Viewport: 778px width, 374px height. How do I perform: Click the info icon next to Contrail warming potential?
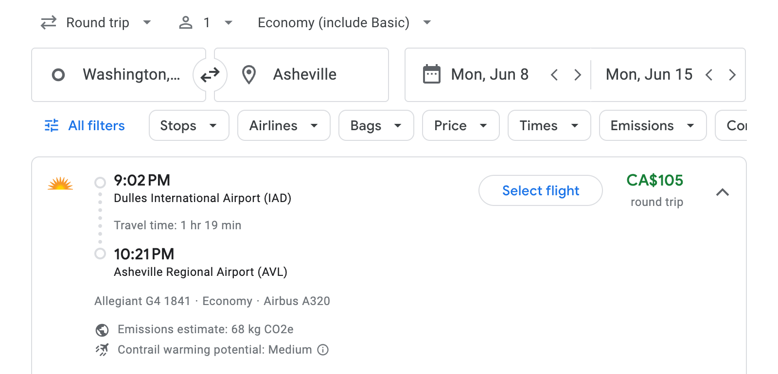[x=323, y=350]
